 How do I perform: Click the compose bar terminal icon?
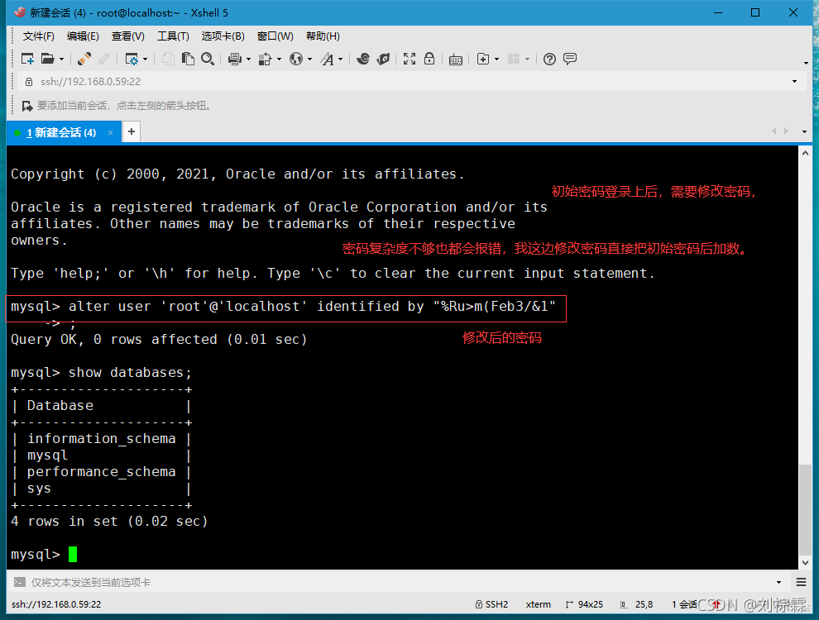click(19, 582)
